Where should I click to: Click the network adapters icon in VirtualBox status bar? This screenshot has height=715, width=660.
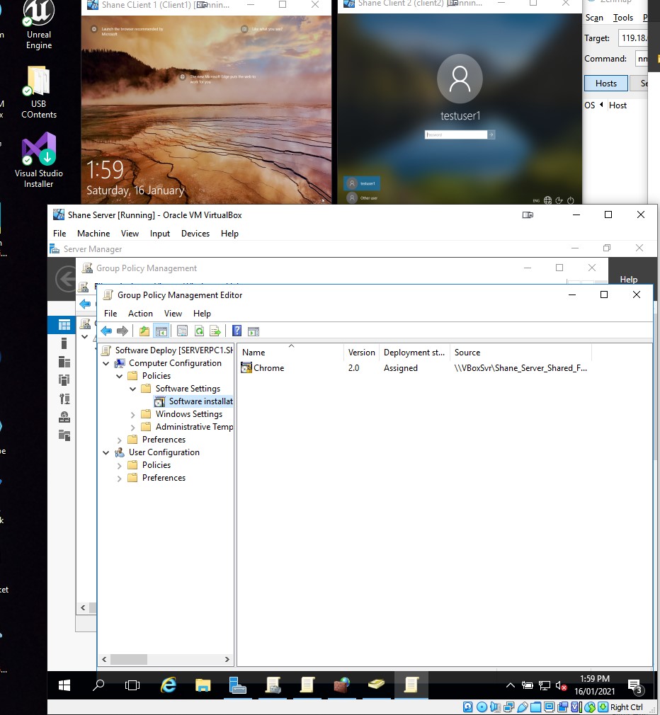(508, 707)
